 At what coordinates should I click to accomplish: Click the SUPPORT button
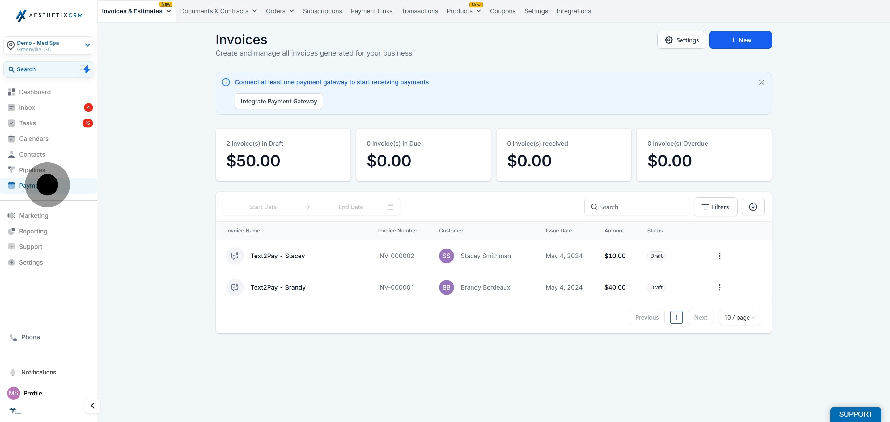(855, 414)
